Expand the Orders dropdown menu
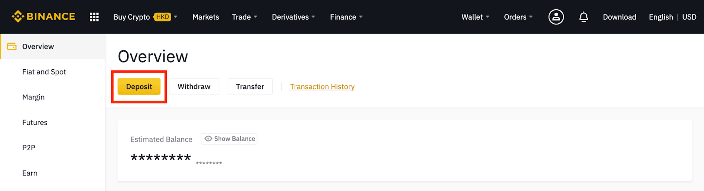The height and width of the screenshot is (191, 704). point(518,17)
